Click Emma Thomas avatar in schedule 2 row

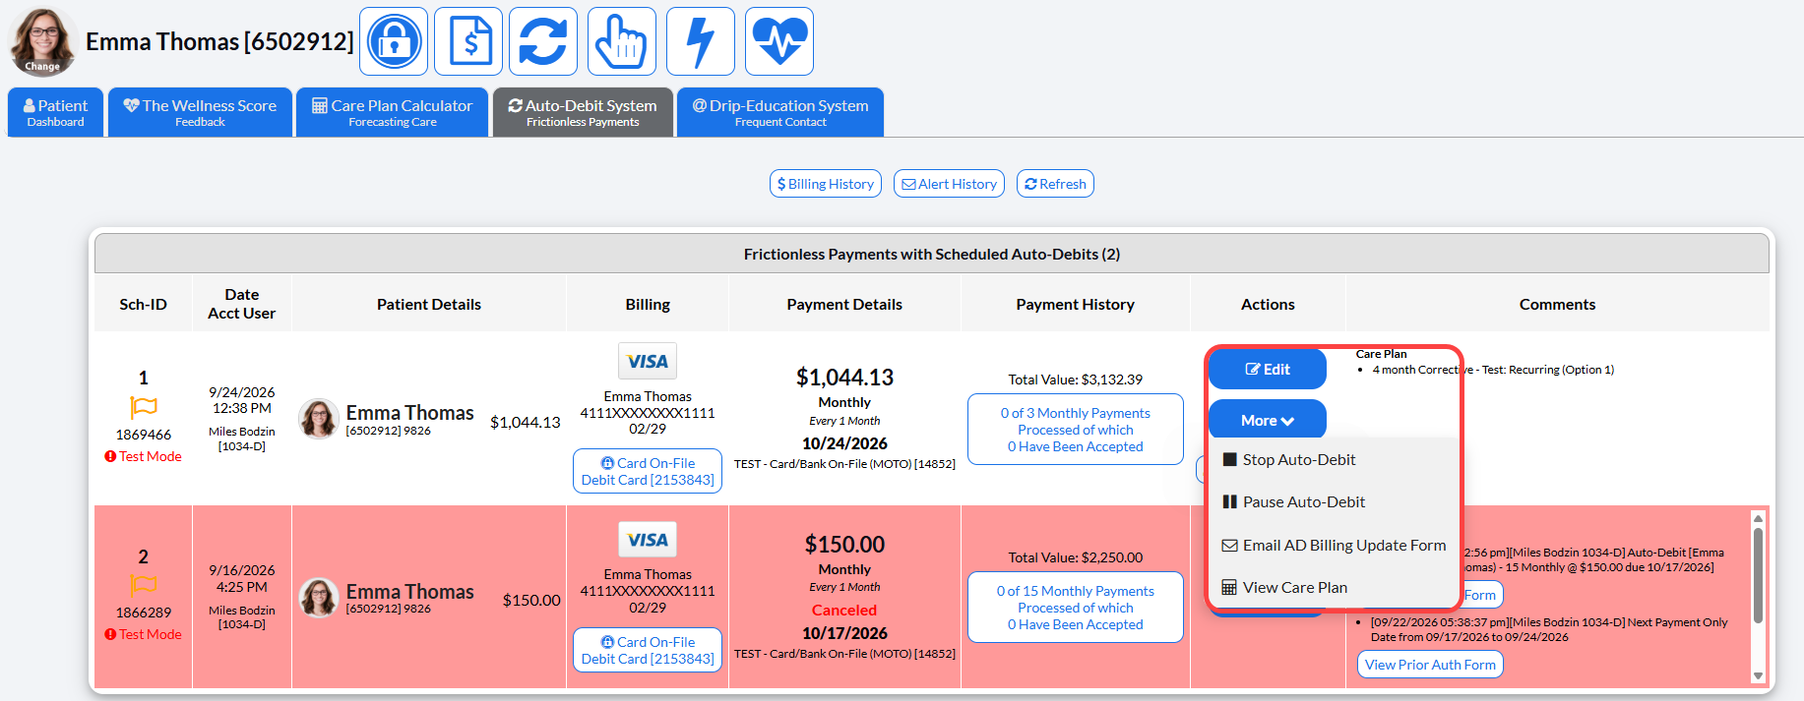coord(319,598)
